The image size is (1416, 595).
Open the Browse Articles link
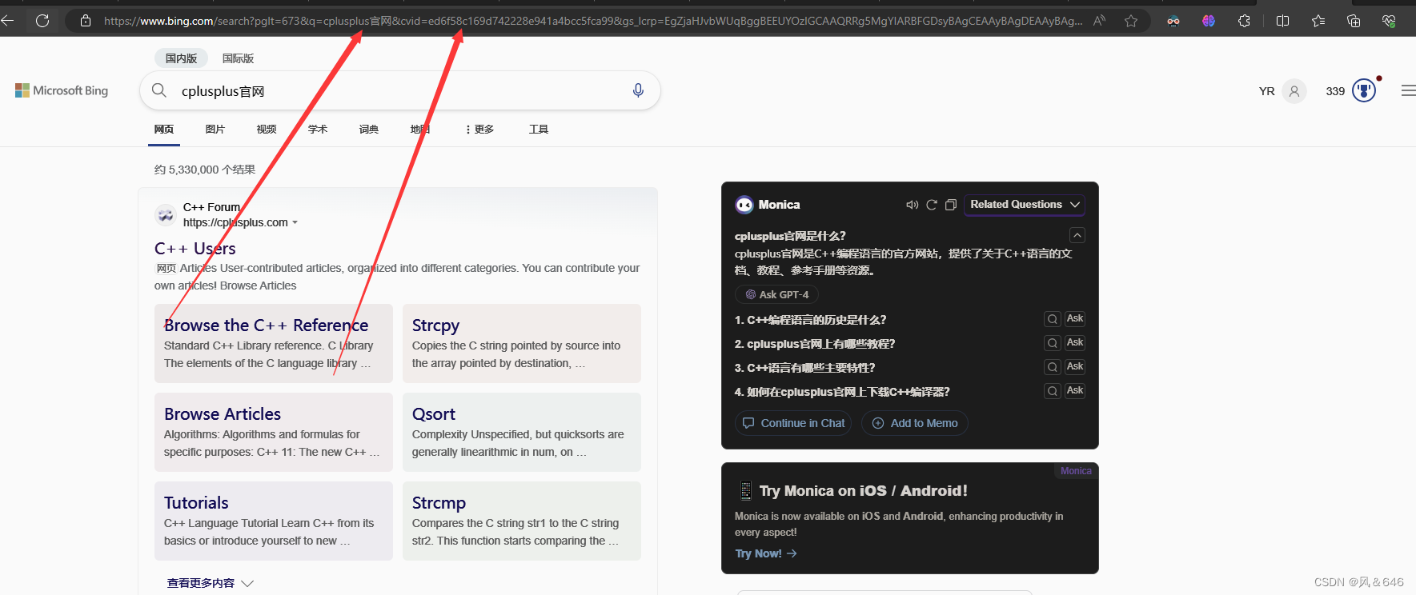coord(223,414)
